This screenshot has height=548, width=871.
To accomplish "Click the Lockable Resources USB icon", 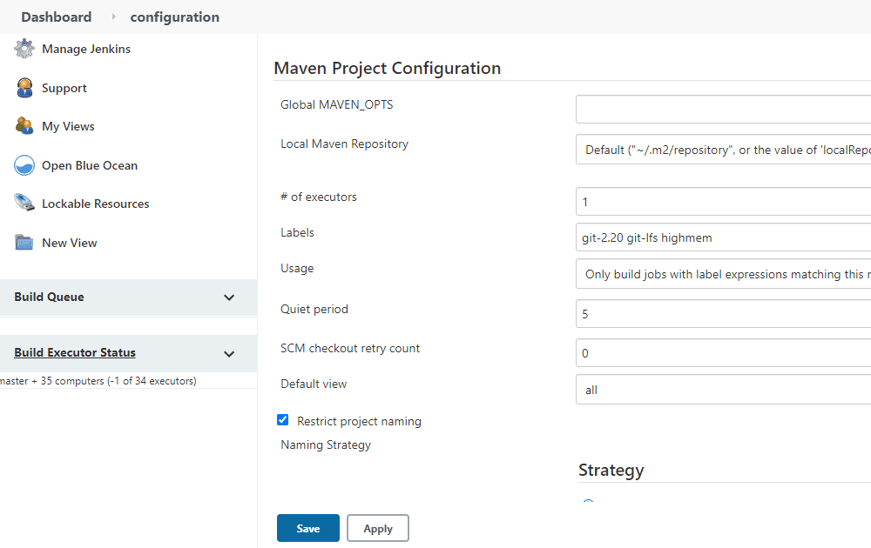I will (24, 204).
